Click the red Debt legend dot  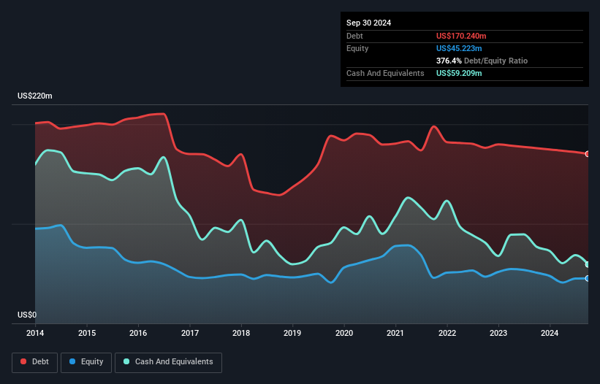pos(23,361)
